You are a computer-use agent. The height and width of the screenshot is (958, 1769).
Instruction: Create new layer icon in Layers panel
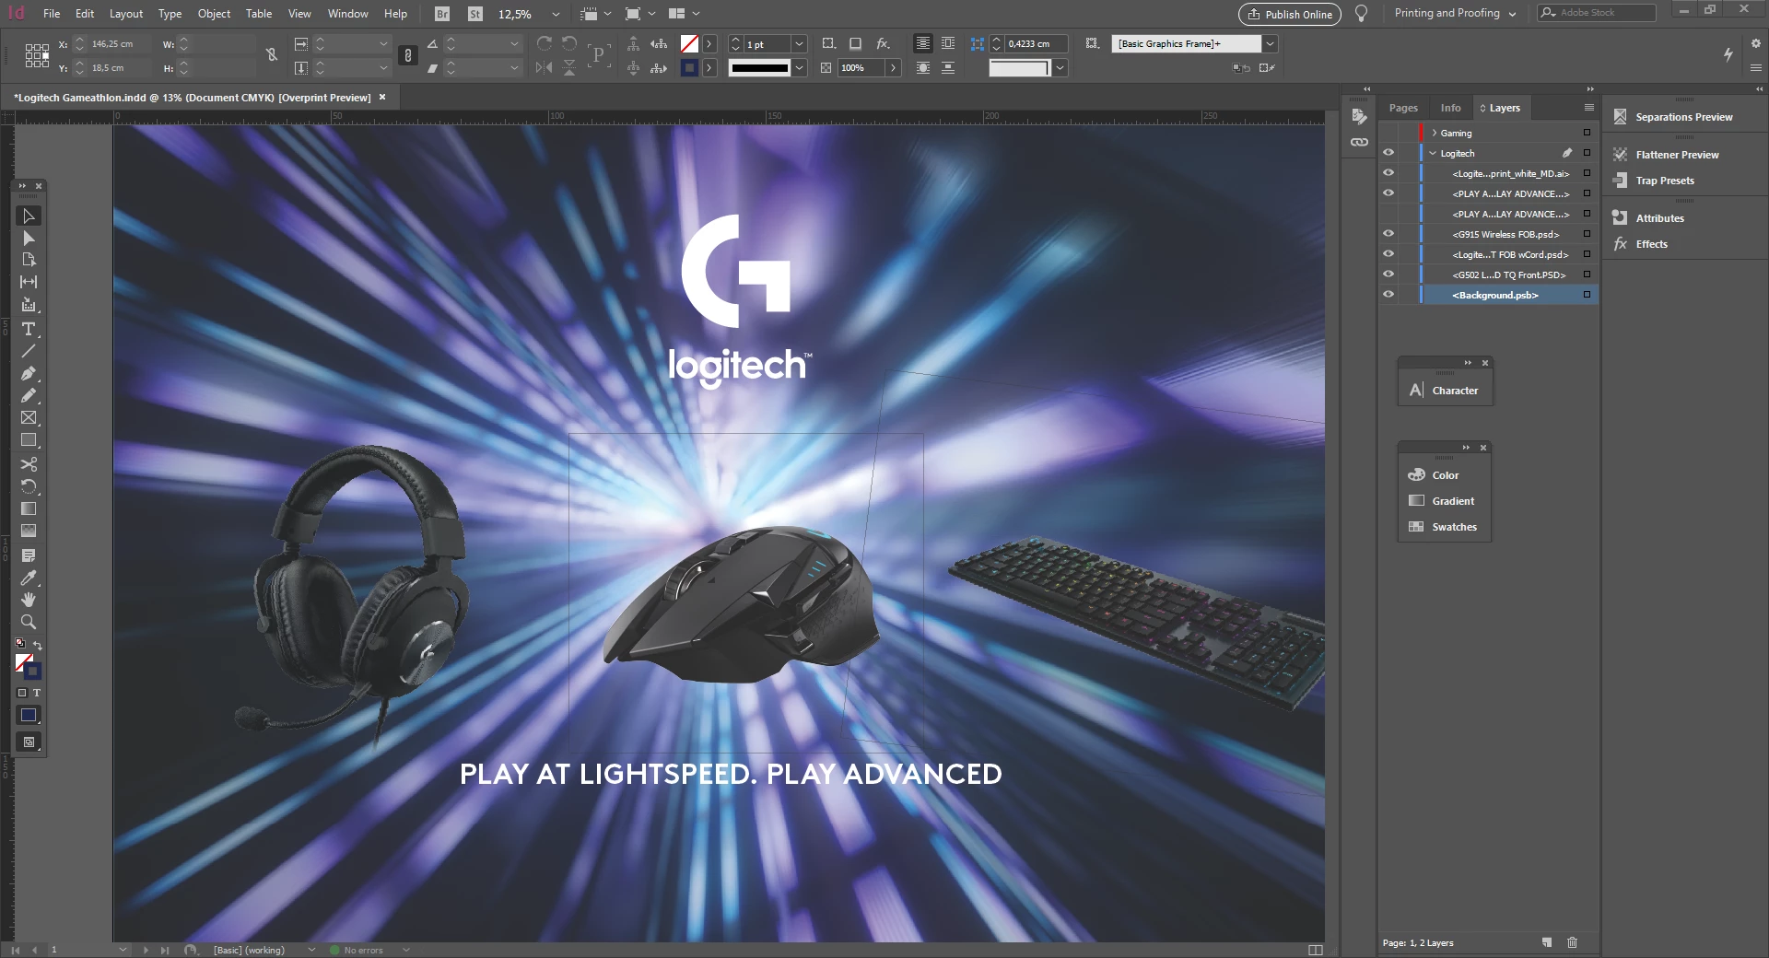click(x=1547, y=942)
